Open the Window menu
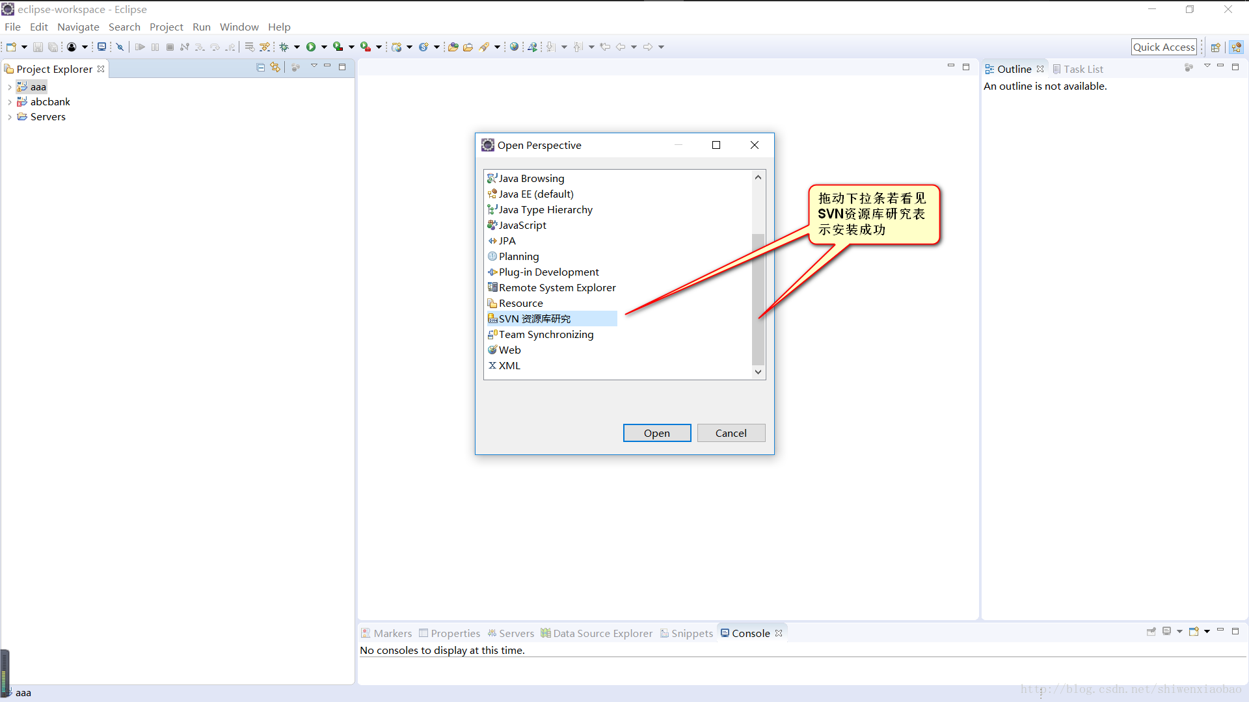The height and width of the screenshot is (702, 1249). click(x=239, y=27)
